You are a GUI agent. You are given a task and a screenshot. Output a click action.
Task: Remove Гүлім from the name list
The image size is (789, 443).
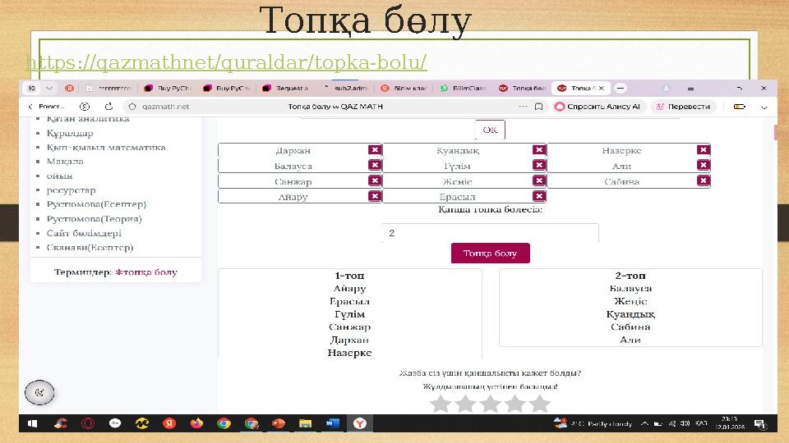coord(539,165)
